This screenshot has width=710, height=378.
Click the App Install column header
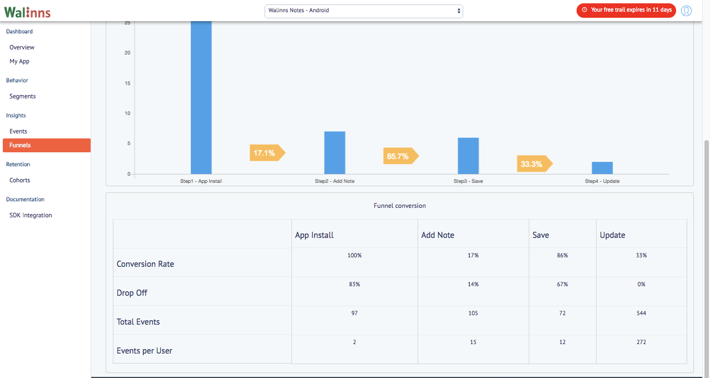coord(314,235)
